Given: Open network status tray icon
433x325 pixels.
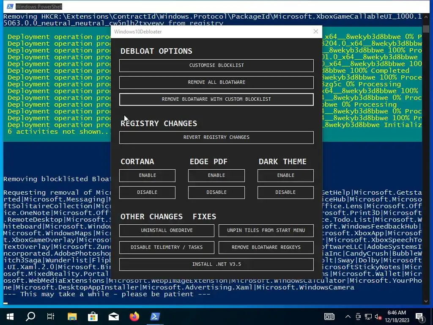Looking at the screenshot, I should [x=368, y=317].
